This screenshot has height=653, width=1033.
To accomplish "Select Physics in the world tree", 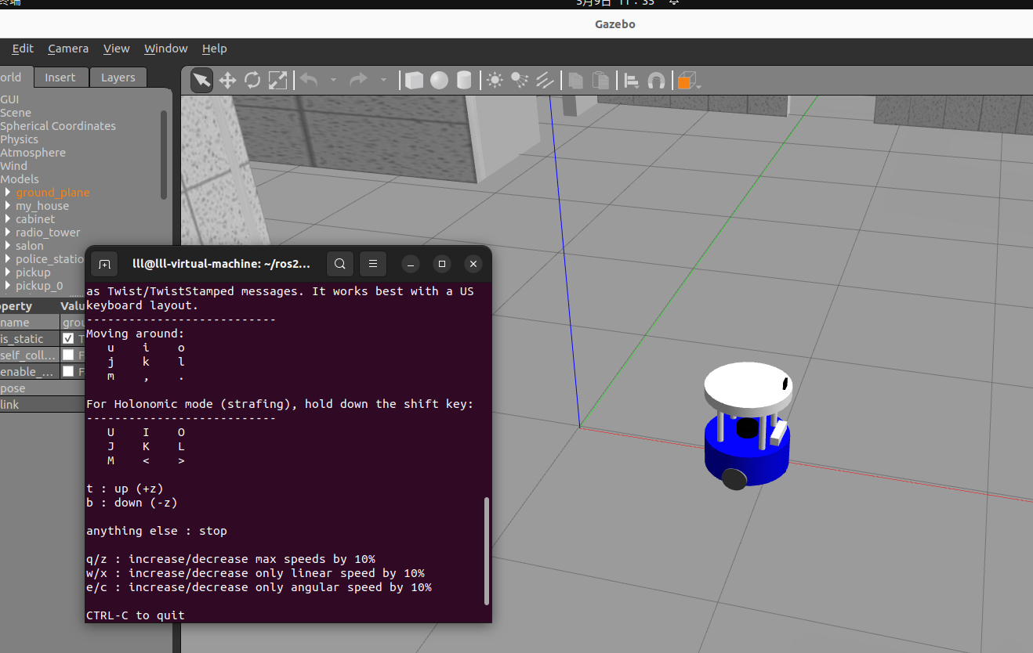I will pos(19,139).
